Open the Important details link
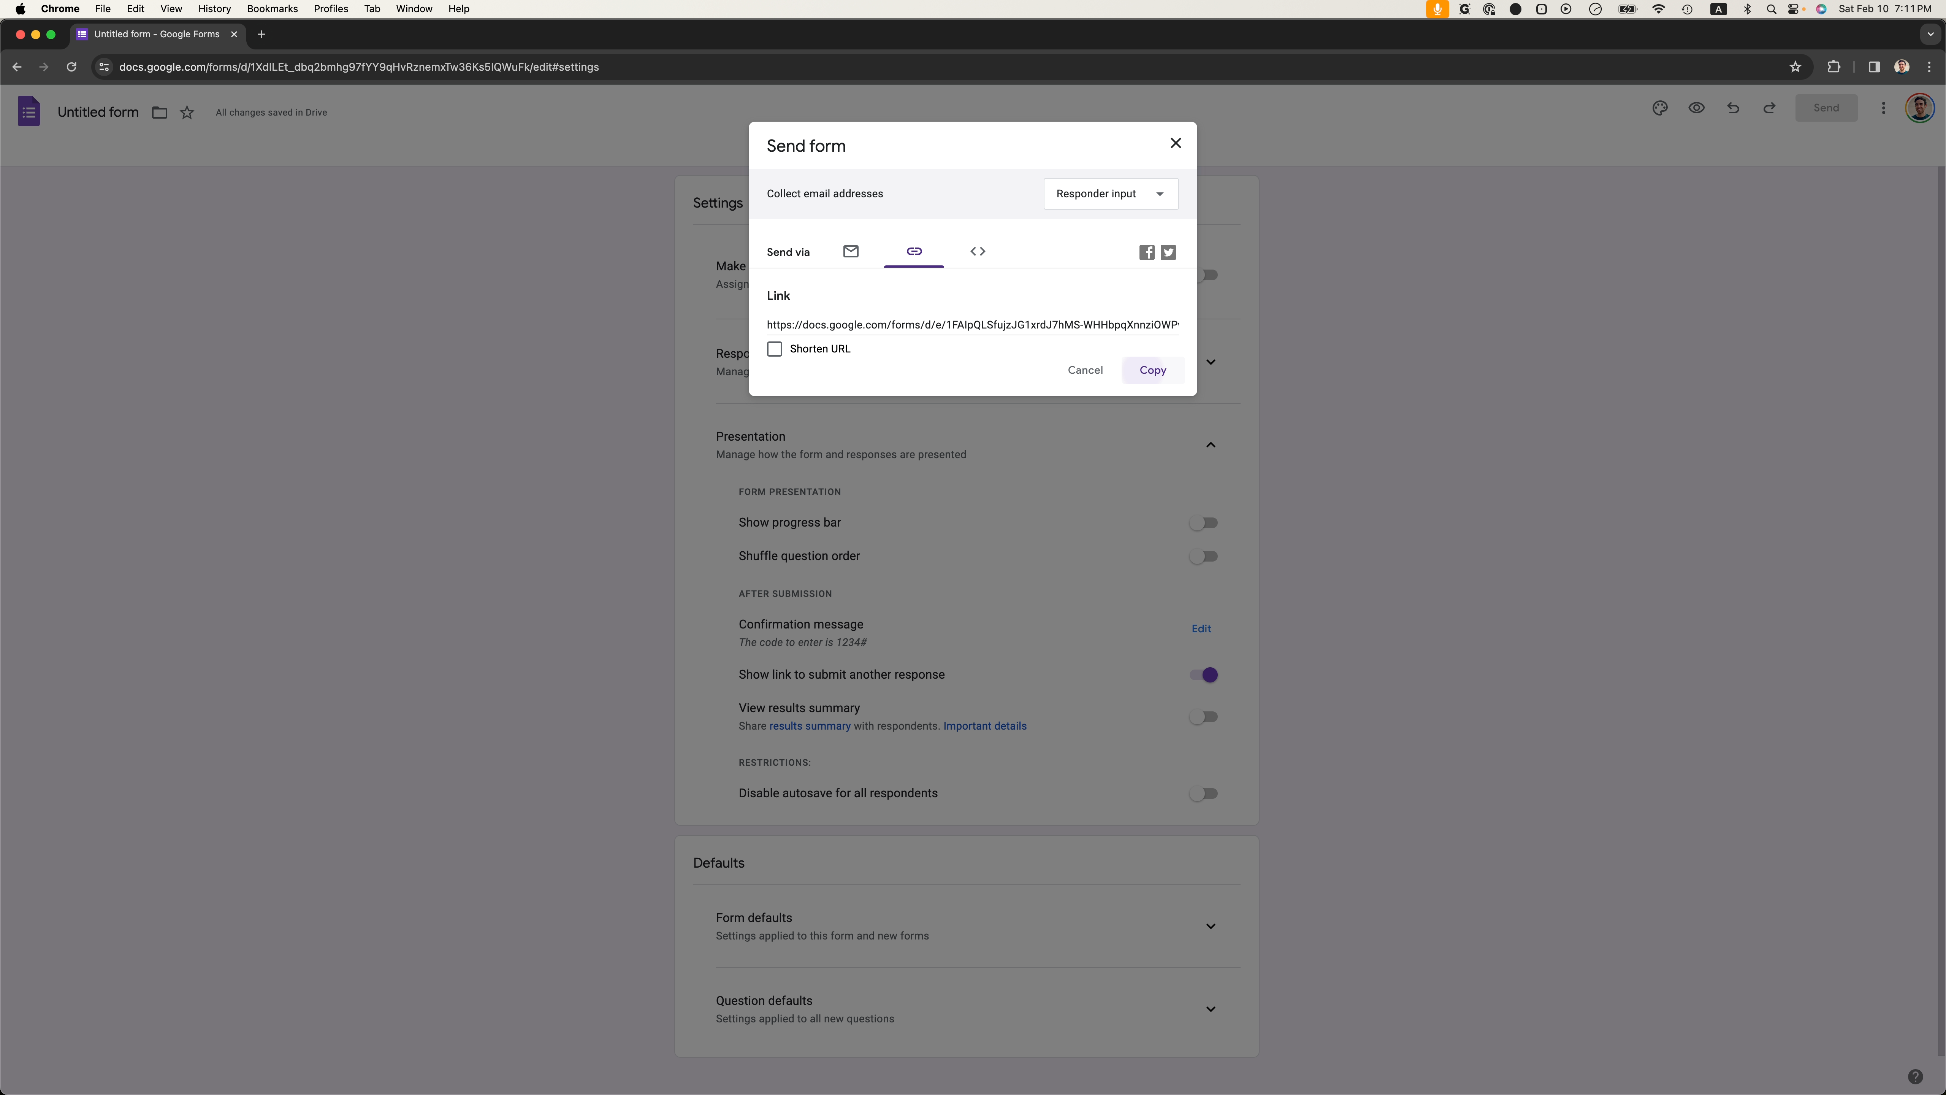The width and height of the screenshot is (1946, 1095). coord(984,726)
